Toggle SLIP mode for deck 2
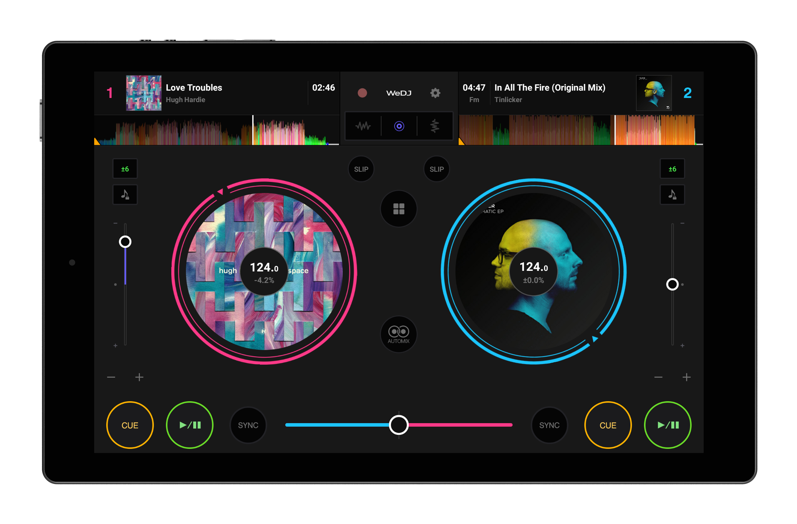Viewport: 797px width, 524px height. (436, 169)
